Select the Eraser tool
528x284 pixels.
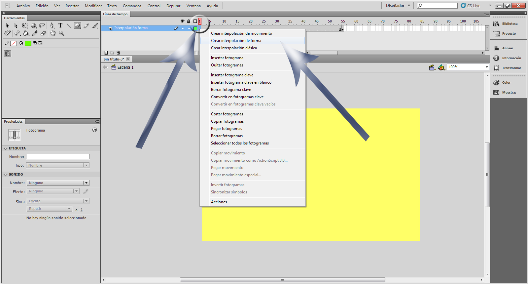tap(43, 33)
